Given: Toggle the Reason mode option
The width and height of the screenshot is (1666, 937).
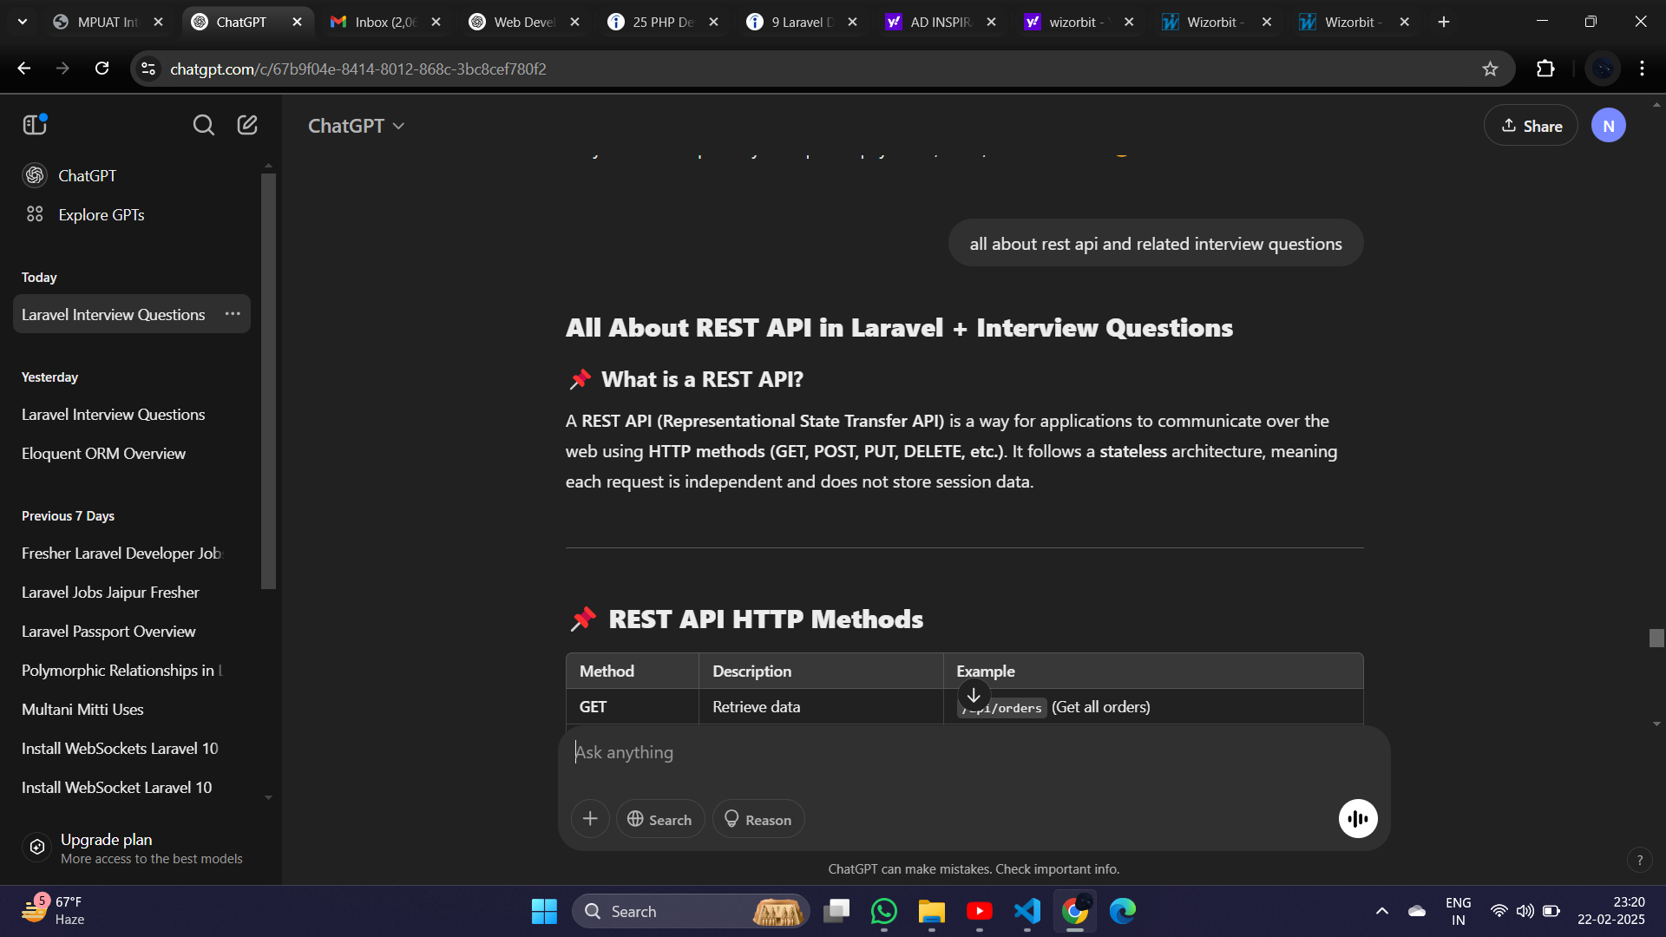Looking at the screenshot, I should pos(758,819).
